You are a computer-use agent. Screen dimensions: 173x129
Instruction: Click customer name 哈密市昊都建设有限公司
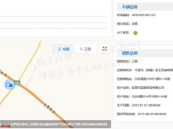[x=148, y=88]
